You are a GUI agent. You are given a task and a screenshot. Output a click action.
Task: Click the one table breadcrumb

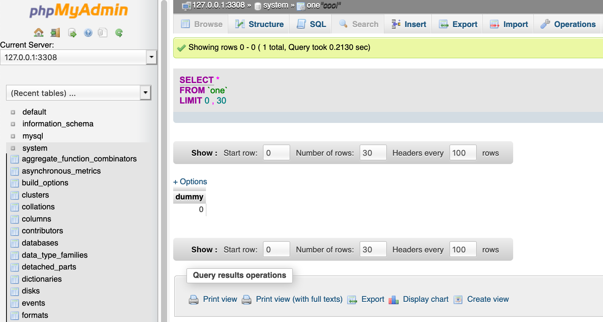pyautogui.click(x=313, y=5)
